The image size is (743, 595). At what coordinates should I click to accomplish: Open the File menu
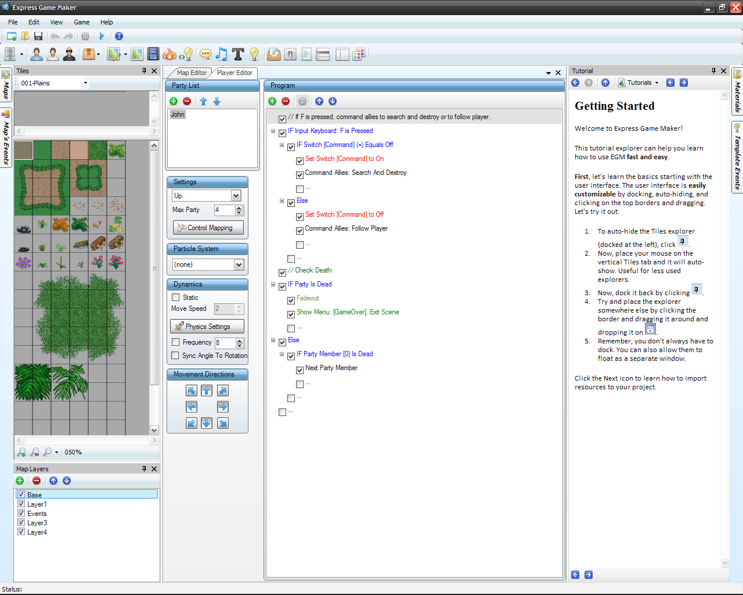click(x=13, y=22)
